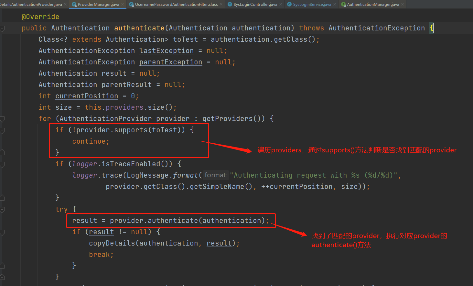
Task: Click this.providers.size() expression
Action: pos(129,107)
